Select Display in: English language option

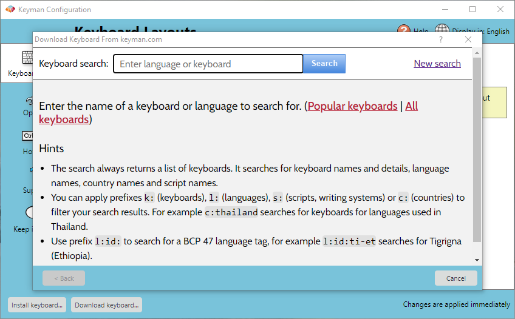tap(480, 32)
